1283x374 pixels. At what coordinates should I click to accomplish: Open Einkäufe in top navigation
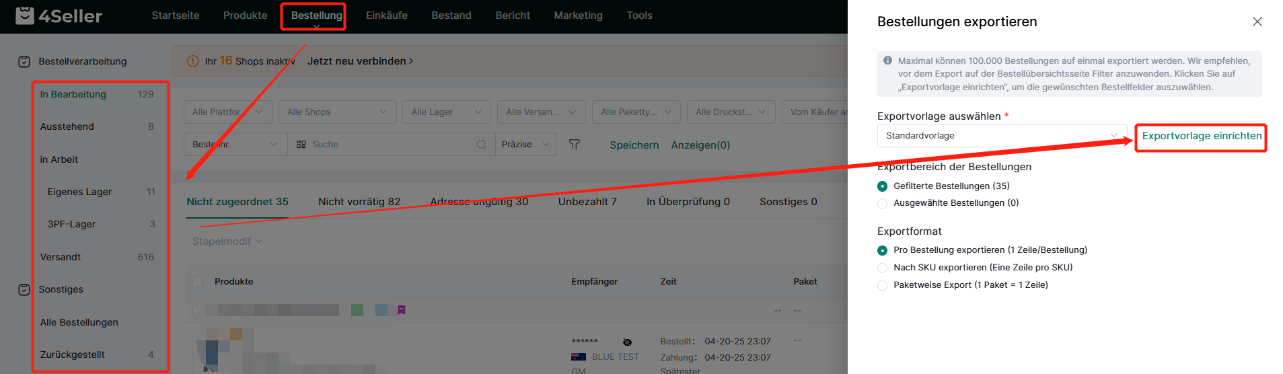(387, 15)
